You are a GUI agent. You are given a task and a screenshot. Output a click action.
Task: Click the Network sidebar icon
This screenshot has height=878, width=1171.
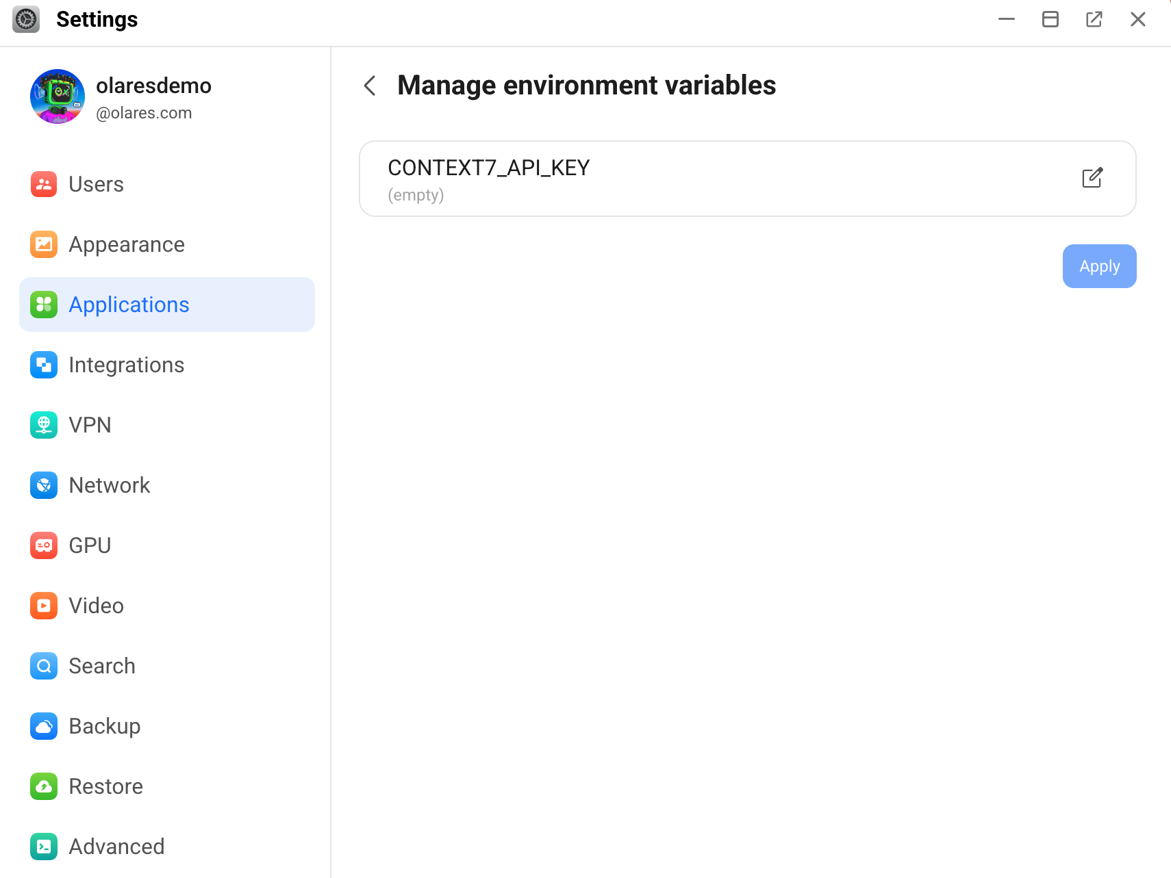click(43, 485)
